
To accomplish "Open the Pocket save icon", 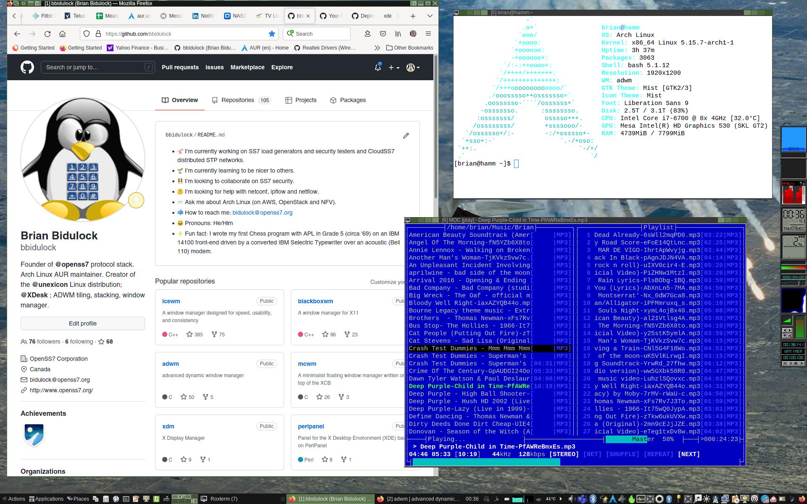I will 383,34.
